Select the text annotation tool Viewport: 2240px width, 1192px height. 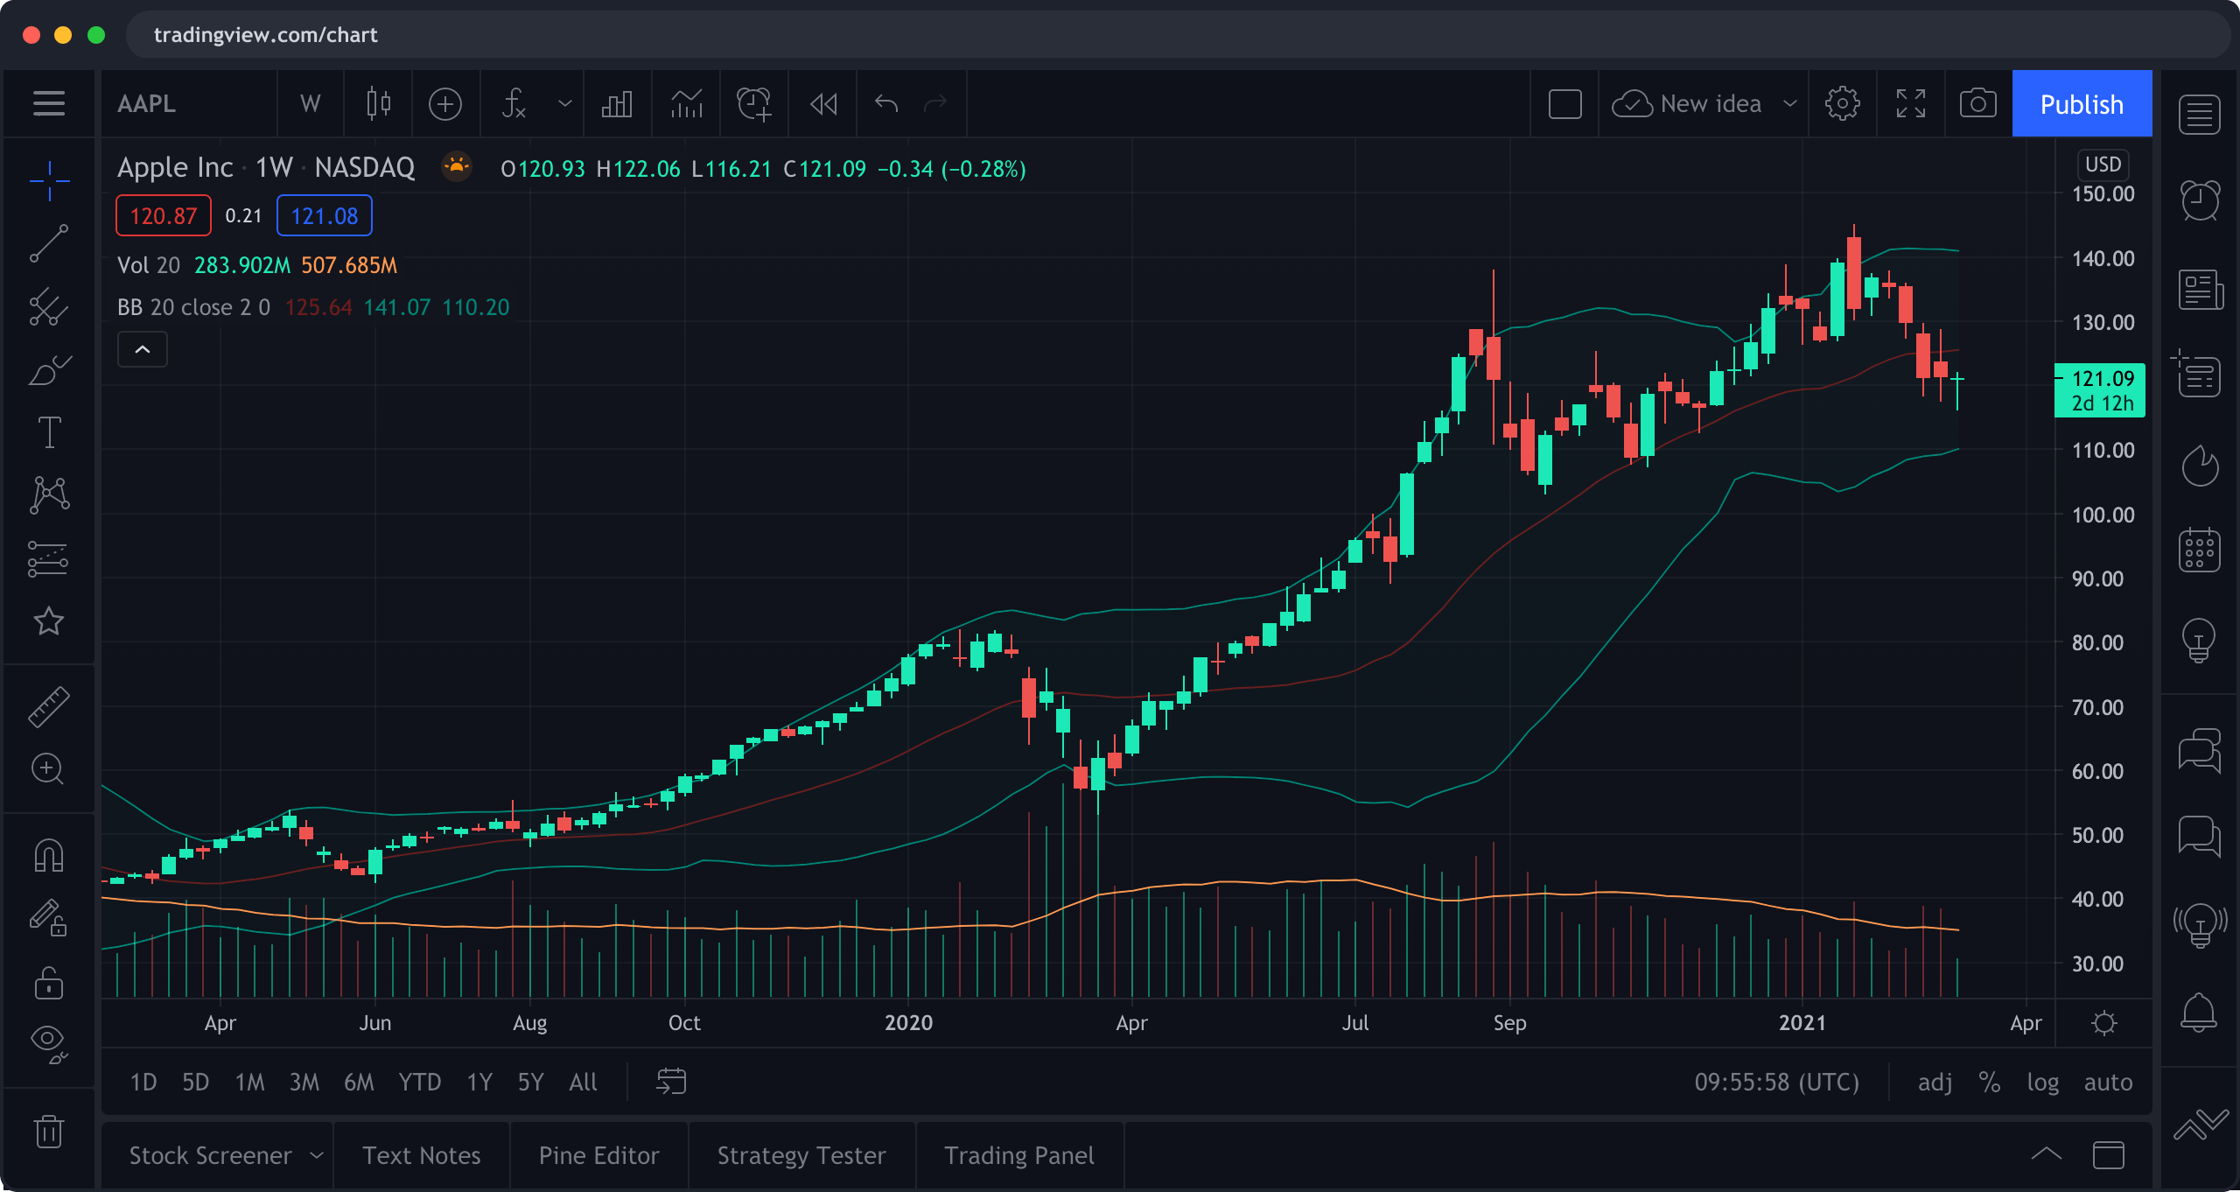click(49, 432)
